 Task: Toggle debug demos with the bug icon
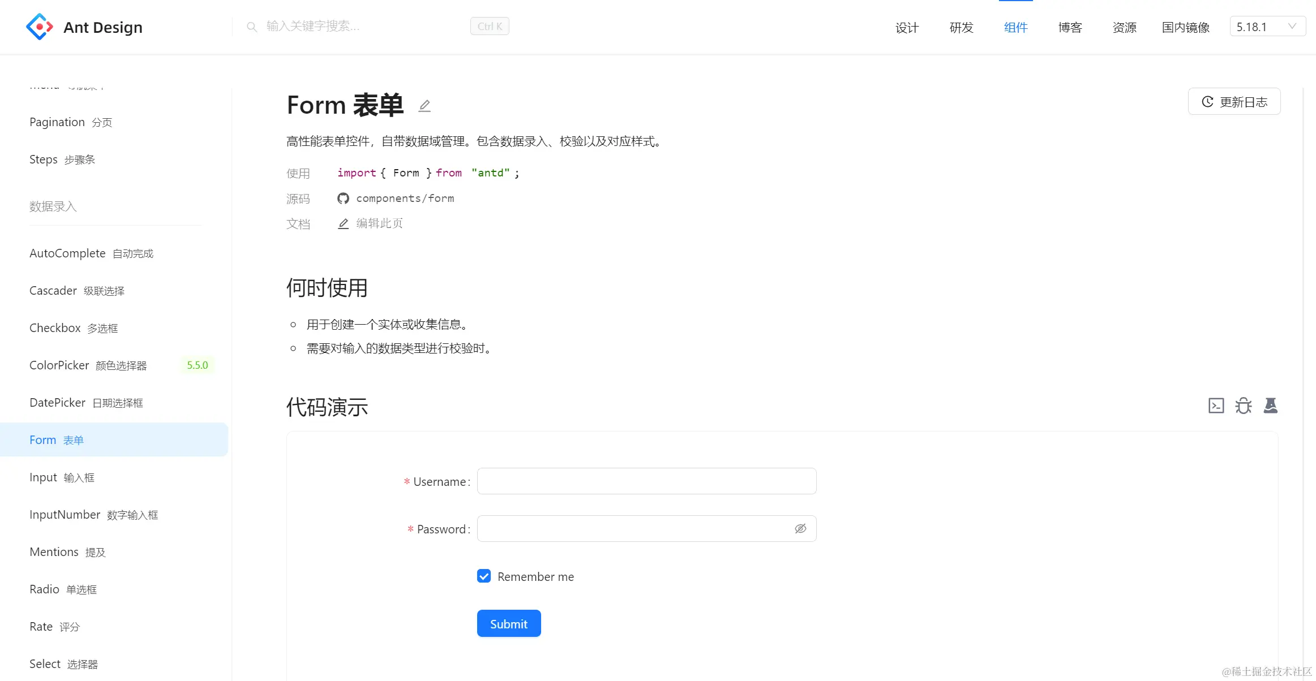(1244, 406)
